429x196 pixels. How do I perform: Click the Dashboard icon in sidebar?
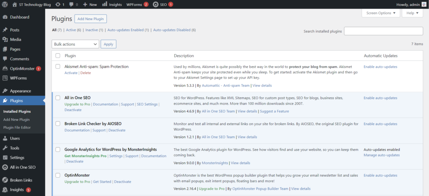click(5, 17)
